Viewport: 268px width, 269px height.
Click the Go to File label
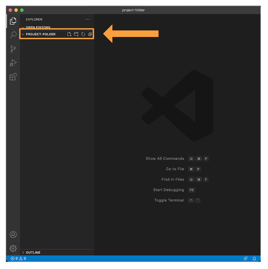point(175,169)
